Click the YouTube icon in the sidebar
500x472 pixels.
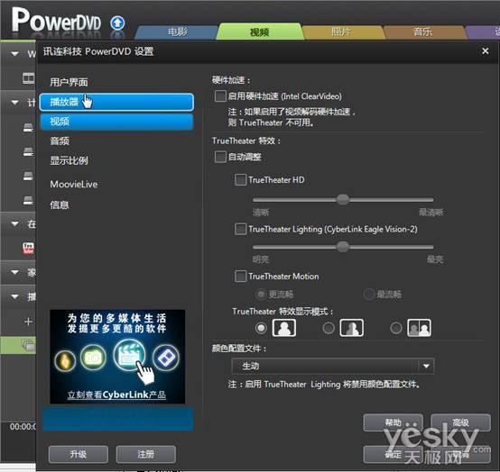(x=28, y=249)
